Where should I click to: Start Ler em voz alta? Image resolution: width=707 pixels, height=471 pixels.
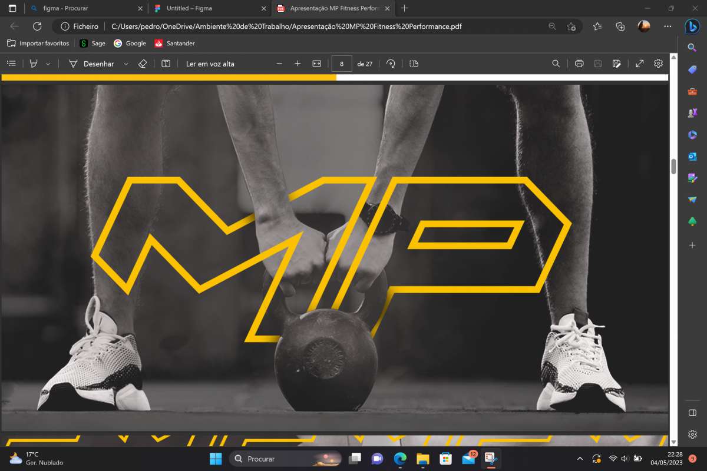(210, 64)
